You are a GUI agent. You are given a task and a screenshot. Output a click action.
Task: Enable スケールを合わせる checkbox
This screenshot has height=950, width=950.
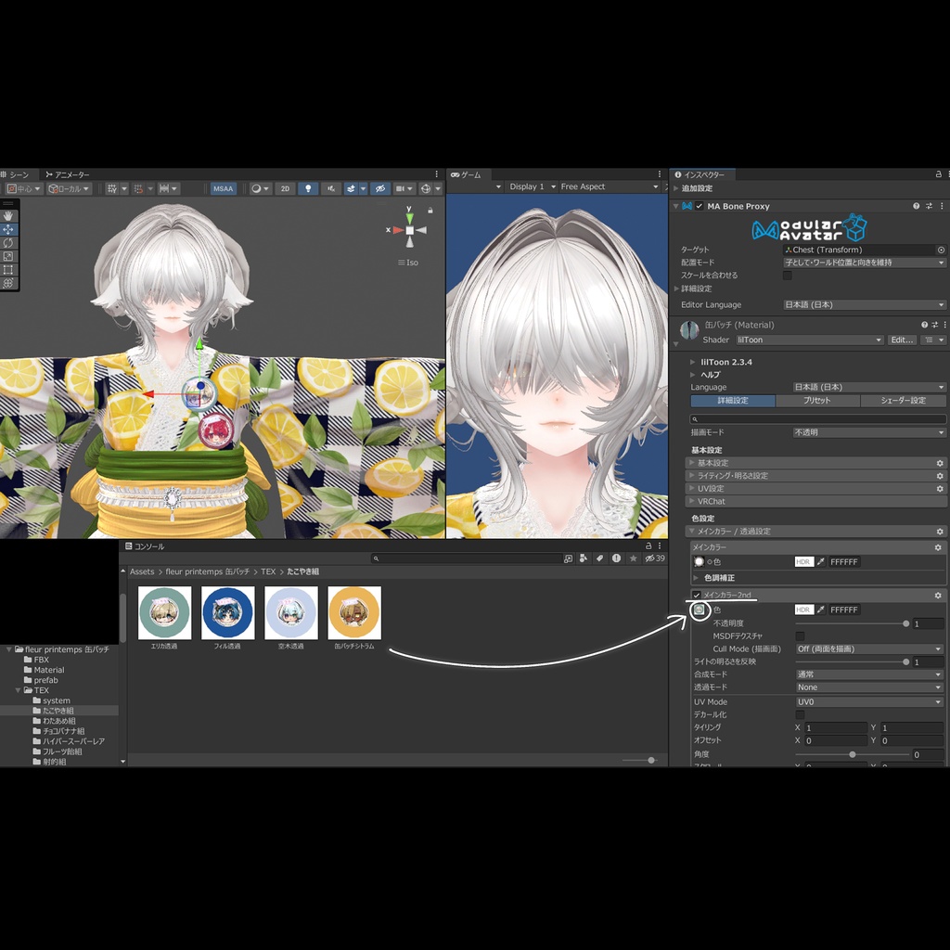(787, 275)
